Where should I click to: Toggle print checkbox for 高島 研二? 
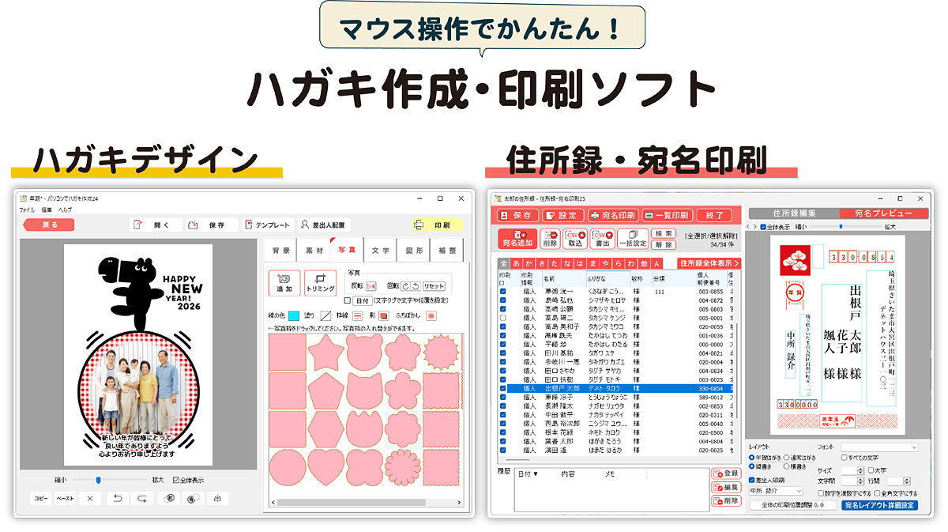[x=502, y=318]
